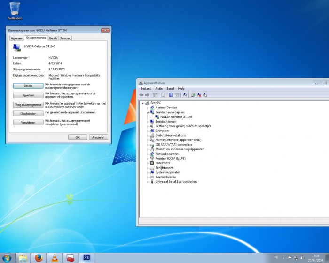Click Annuleren in the properties dialog

coord(98,138)
